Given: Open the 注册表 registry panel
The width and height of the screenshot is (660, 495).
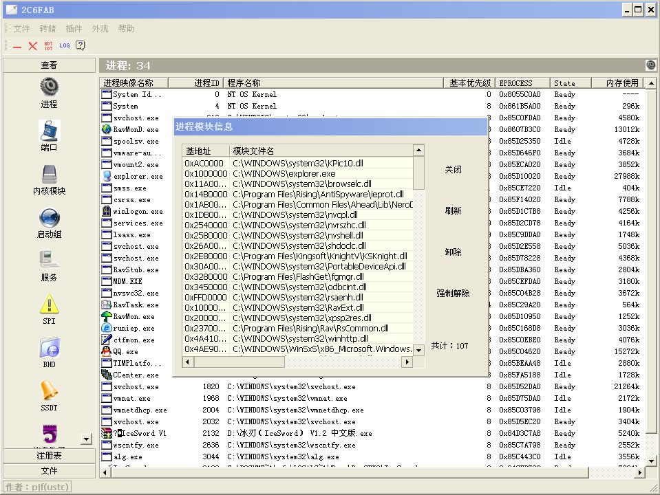Looking at the screenshot, I should (x=49, y=456).
